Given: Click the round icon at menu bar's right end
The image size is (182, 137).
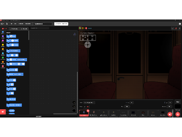Looking at the screenshot, I should point(180,24).
